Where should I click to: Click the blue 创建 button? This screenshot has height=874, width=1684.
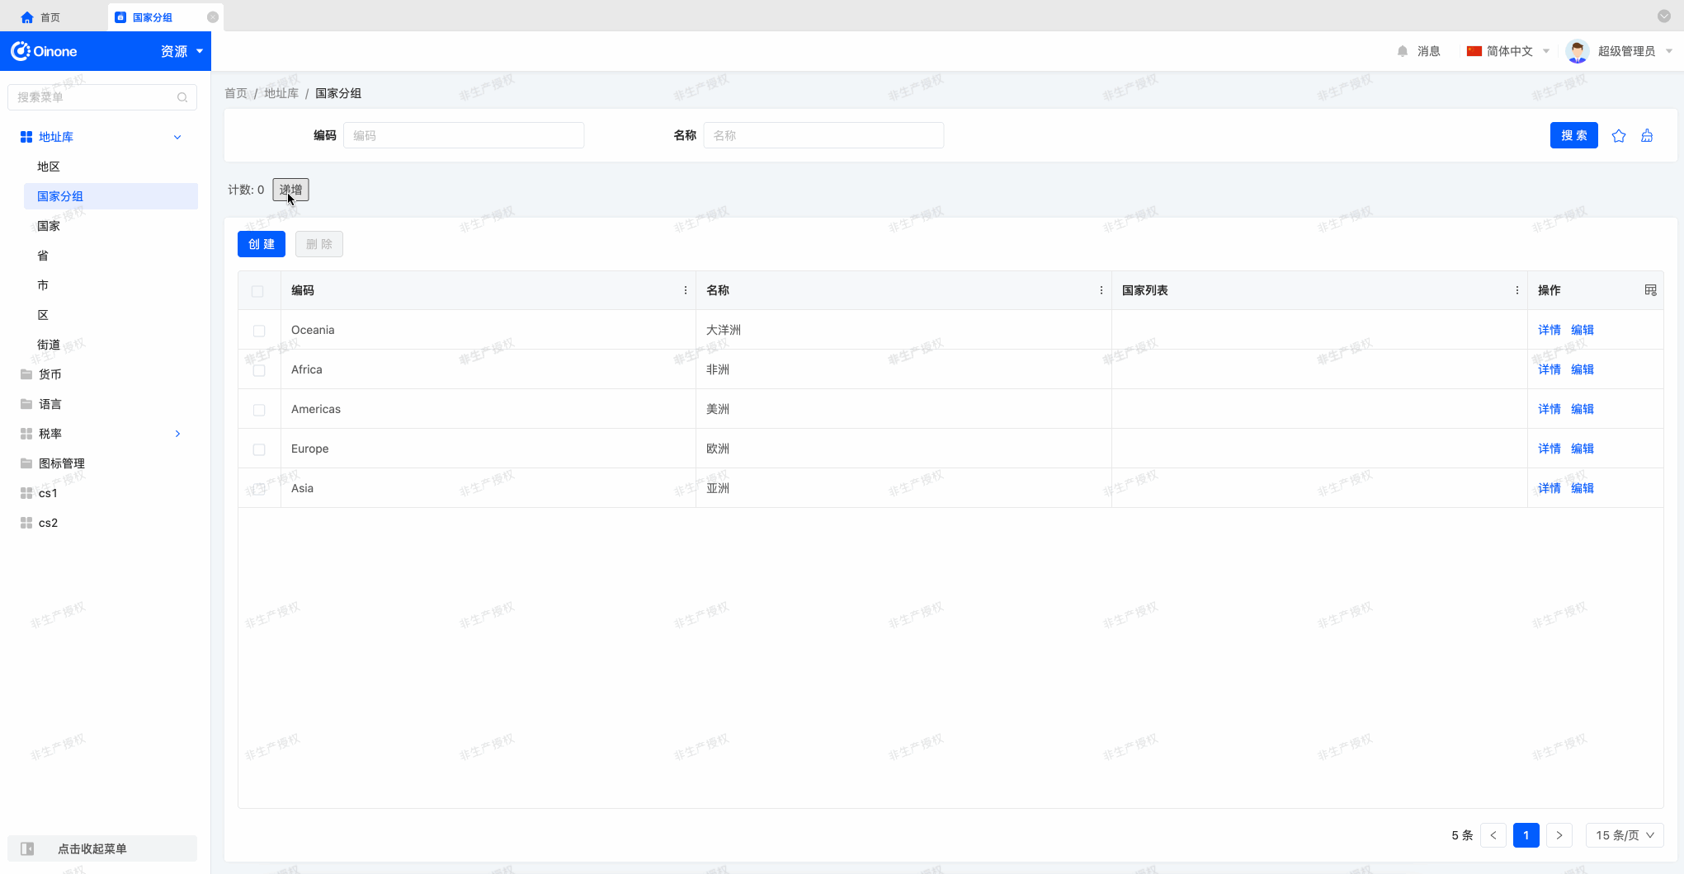pos(262,244)
